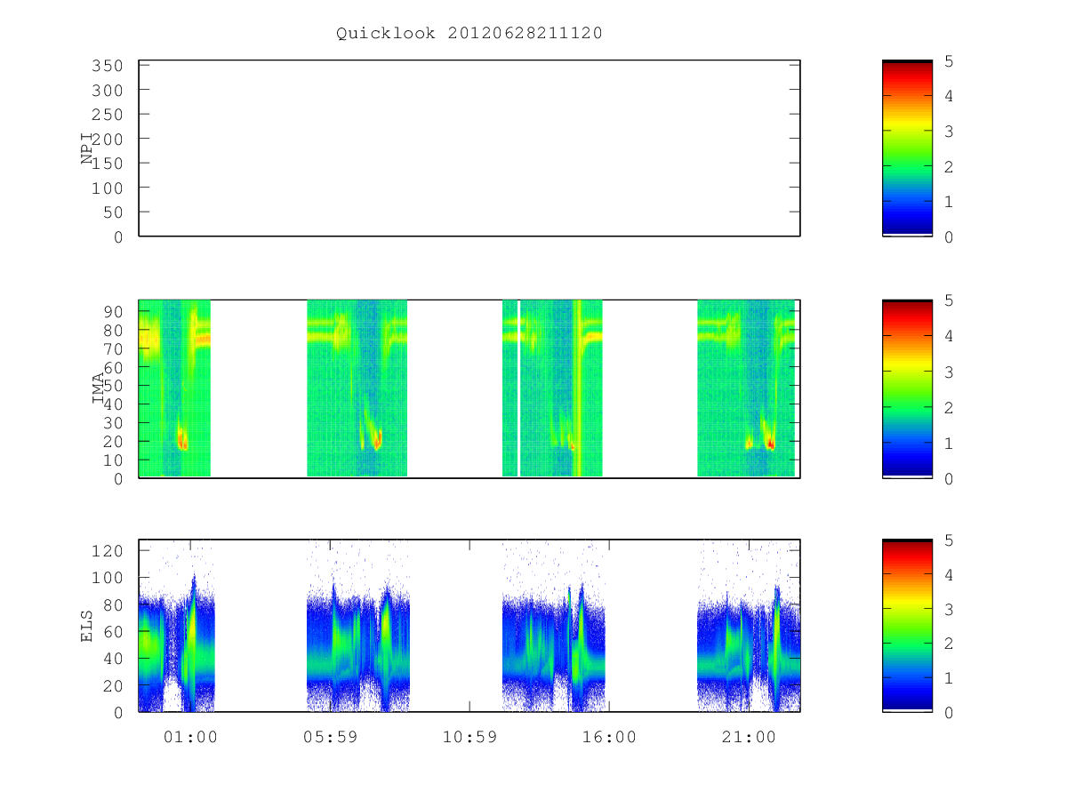Click the "1" label on ELS color bar
This screenshot has height=800, width=1067.
point(947,678)
